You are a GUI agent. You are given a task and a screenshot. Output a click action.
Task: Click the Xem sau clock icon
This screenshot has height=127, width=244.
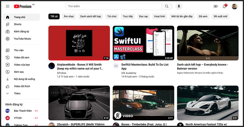tap(8, 72)
